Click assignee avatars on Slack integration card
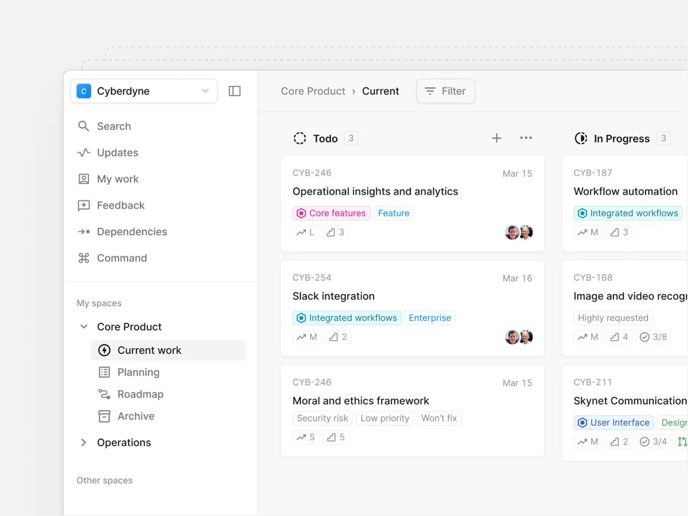688x516 pixels. [x=519, y=337]
